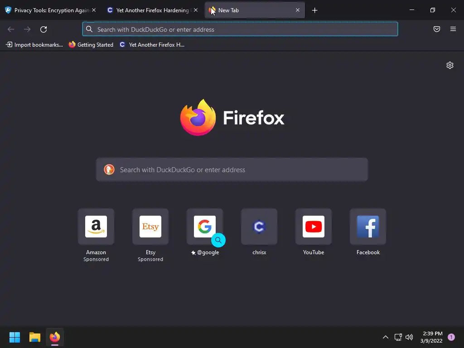Click the magnifier icon in address bar
Image resolution: width=464 pixels, height=348 pixels.
coord(89,29)
